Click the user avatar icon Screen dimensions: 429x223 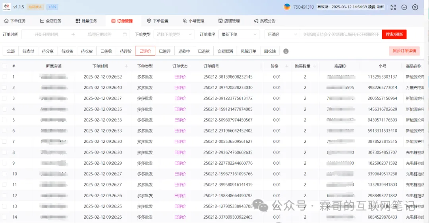coord(287,7)
